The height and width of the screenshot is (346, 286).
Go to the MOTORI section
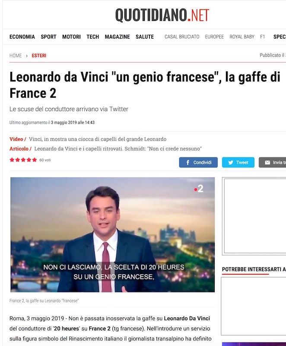click(x=71, y=37)
